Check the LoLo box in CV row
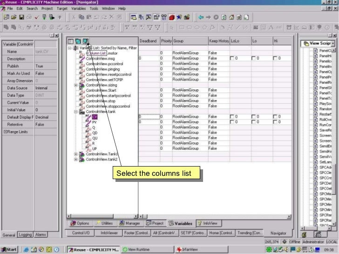Image resolution: width=339 pixels, height=254 pixels. coord(232,117)
